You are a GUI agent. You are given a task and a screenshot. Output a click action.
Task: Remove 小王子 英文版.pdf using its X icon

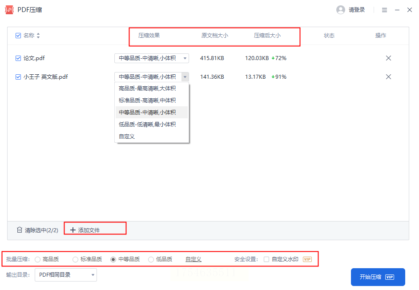pos(388,77)
